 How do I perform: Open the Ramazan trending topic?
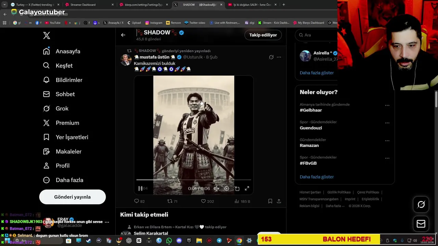pos(309,146)
